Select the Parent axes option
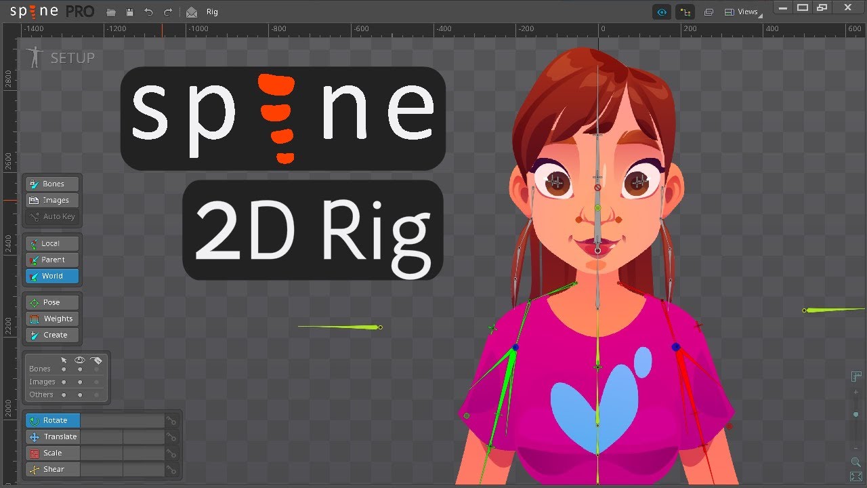 [x=53, y=260]
